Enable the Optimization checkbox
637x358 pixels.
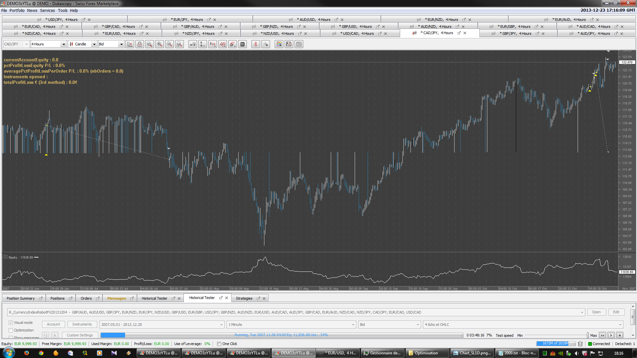click(x=11, y=330)
